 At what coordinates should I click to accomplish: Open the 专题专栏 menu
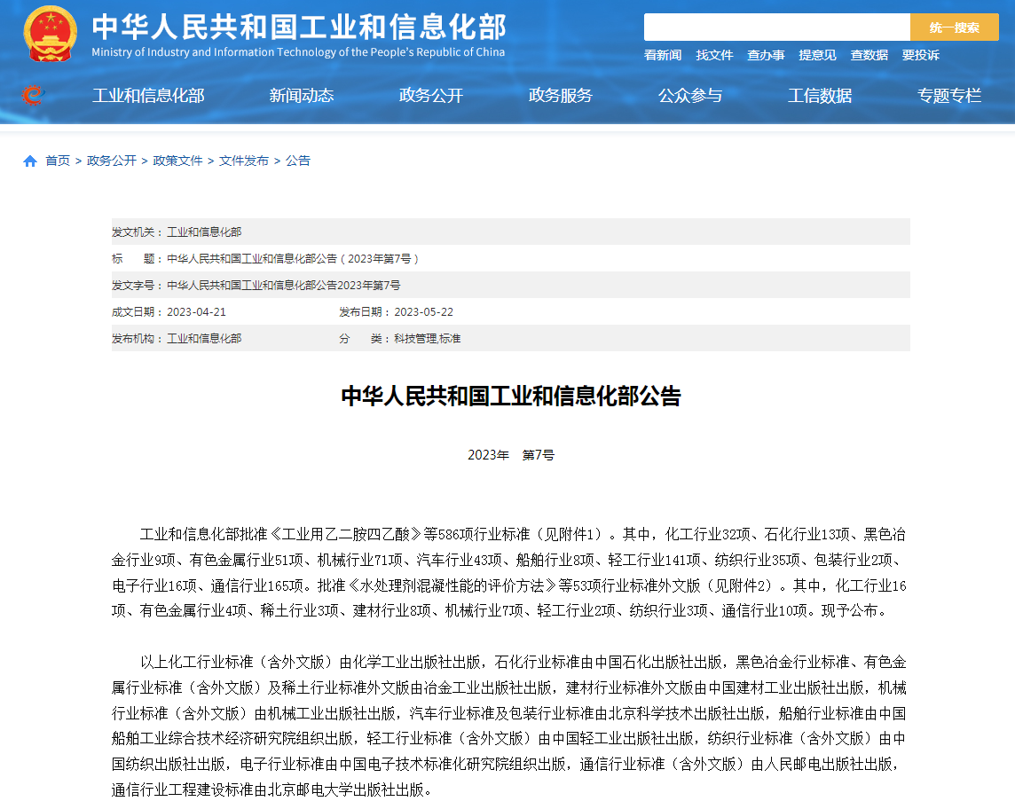949,96
